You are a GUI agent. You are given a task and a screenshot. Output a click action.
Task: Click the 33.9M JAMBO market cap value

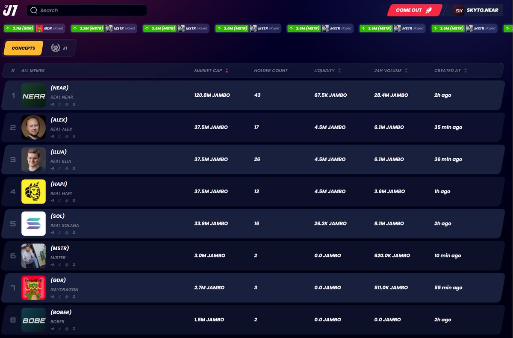(211, 224)
